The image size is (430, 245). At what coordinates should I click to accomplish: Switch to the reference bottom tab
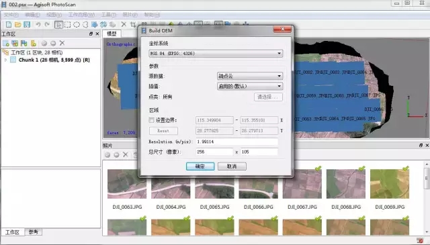[x=34, y=232]
